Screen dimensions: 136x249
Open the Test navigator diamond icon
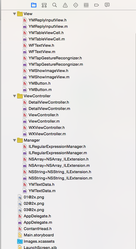tap(76, 5)
